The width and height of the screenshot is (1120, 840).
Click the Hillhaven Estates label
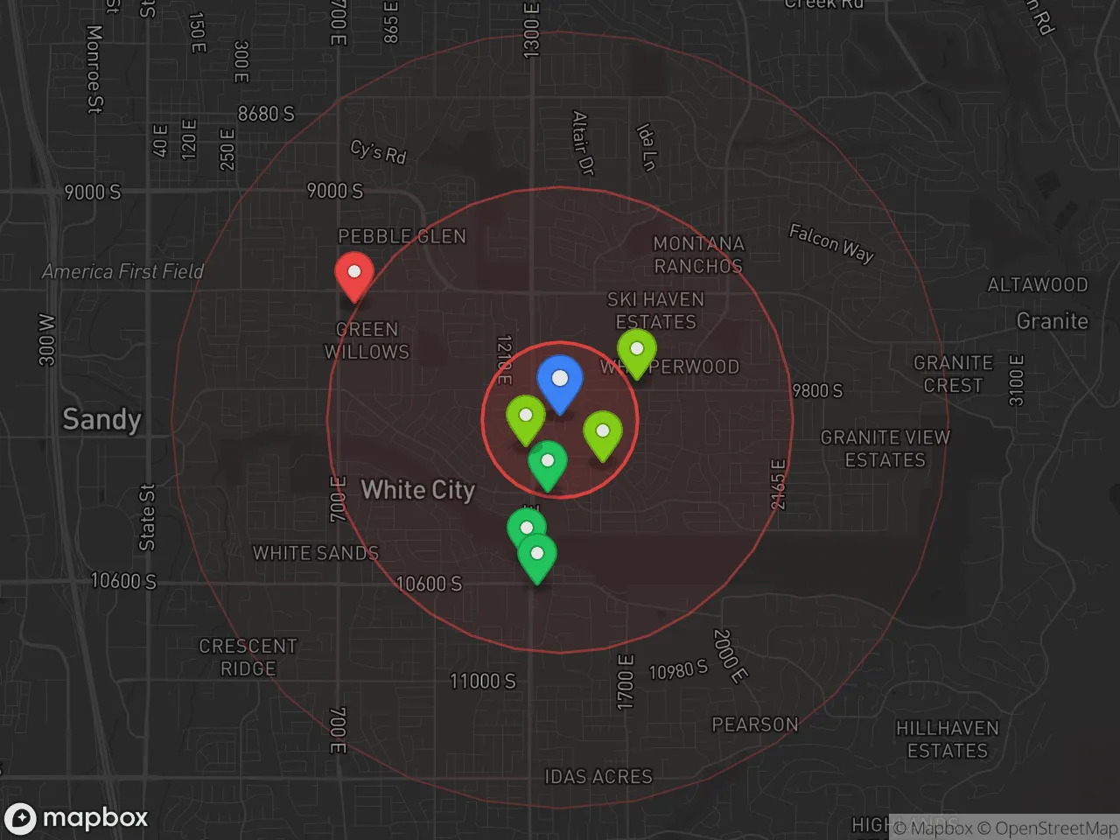pyautogui.click(x=947, y=739)
